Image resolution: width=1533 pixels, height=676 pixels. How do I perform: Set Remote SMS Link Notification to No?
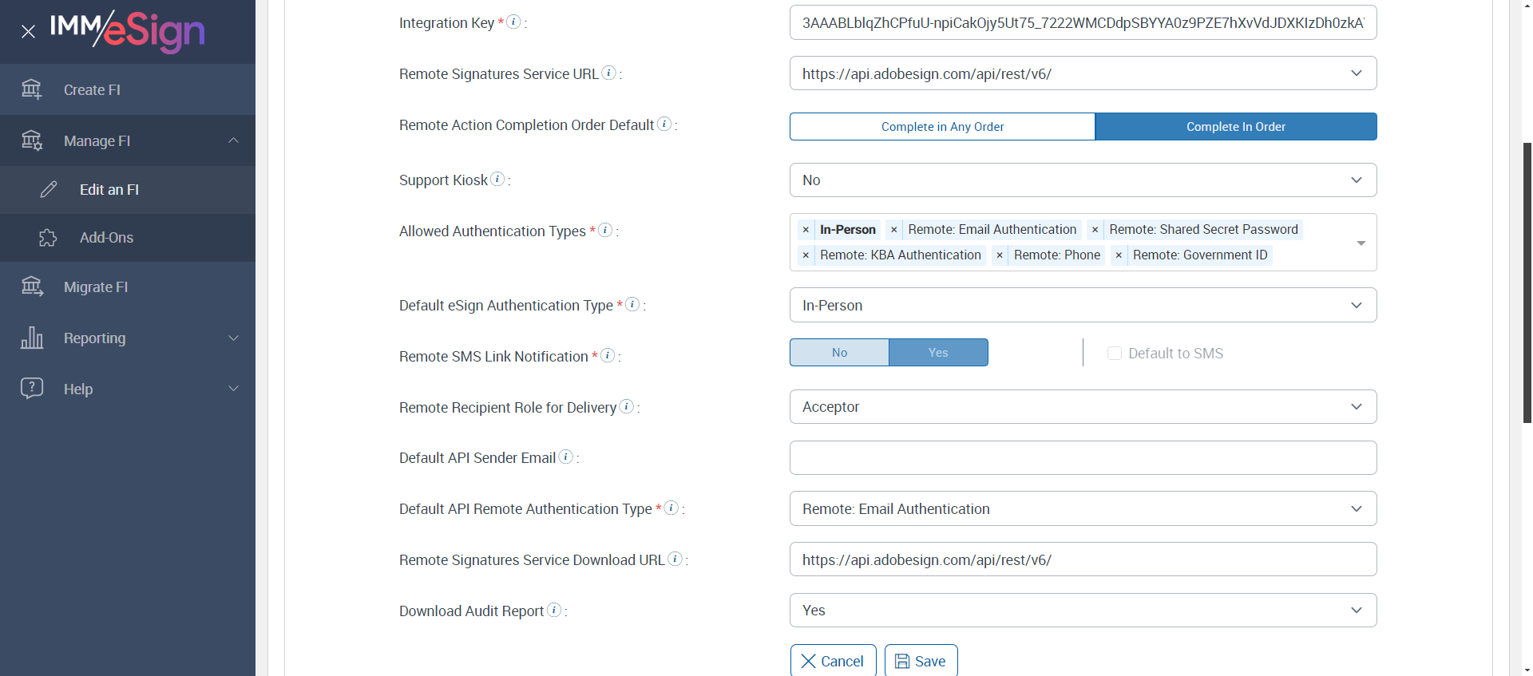pos(839,352)
